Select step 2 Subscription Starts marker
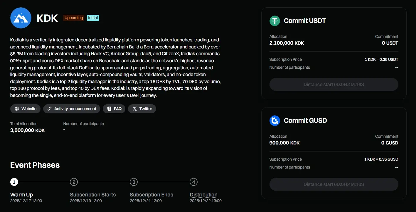Screen dimensions: 416x212 coord(74,182)
